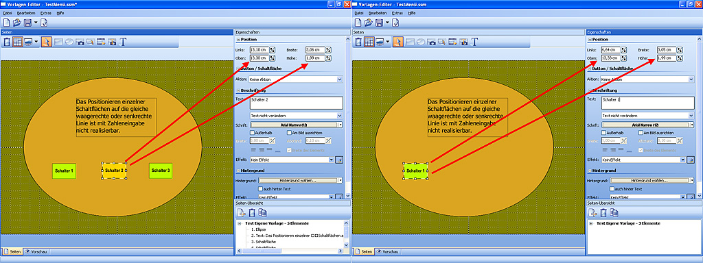
Task: Save icon in right window toolbar
Action: pos(379,23)
